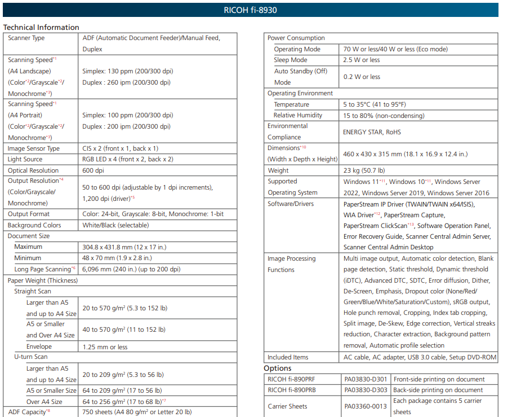Image resolution: width=512 pixels, height=417 pixels.
Task: Select the ENERGY STAR, RoHS compliance text
Action: pyautogui.click(x=371, y=132)
